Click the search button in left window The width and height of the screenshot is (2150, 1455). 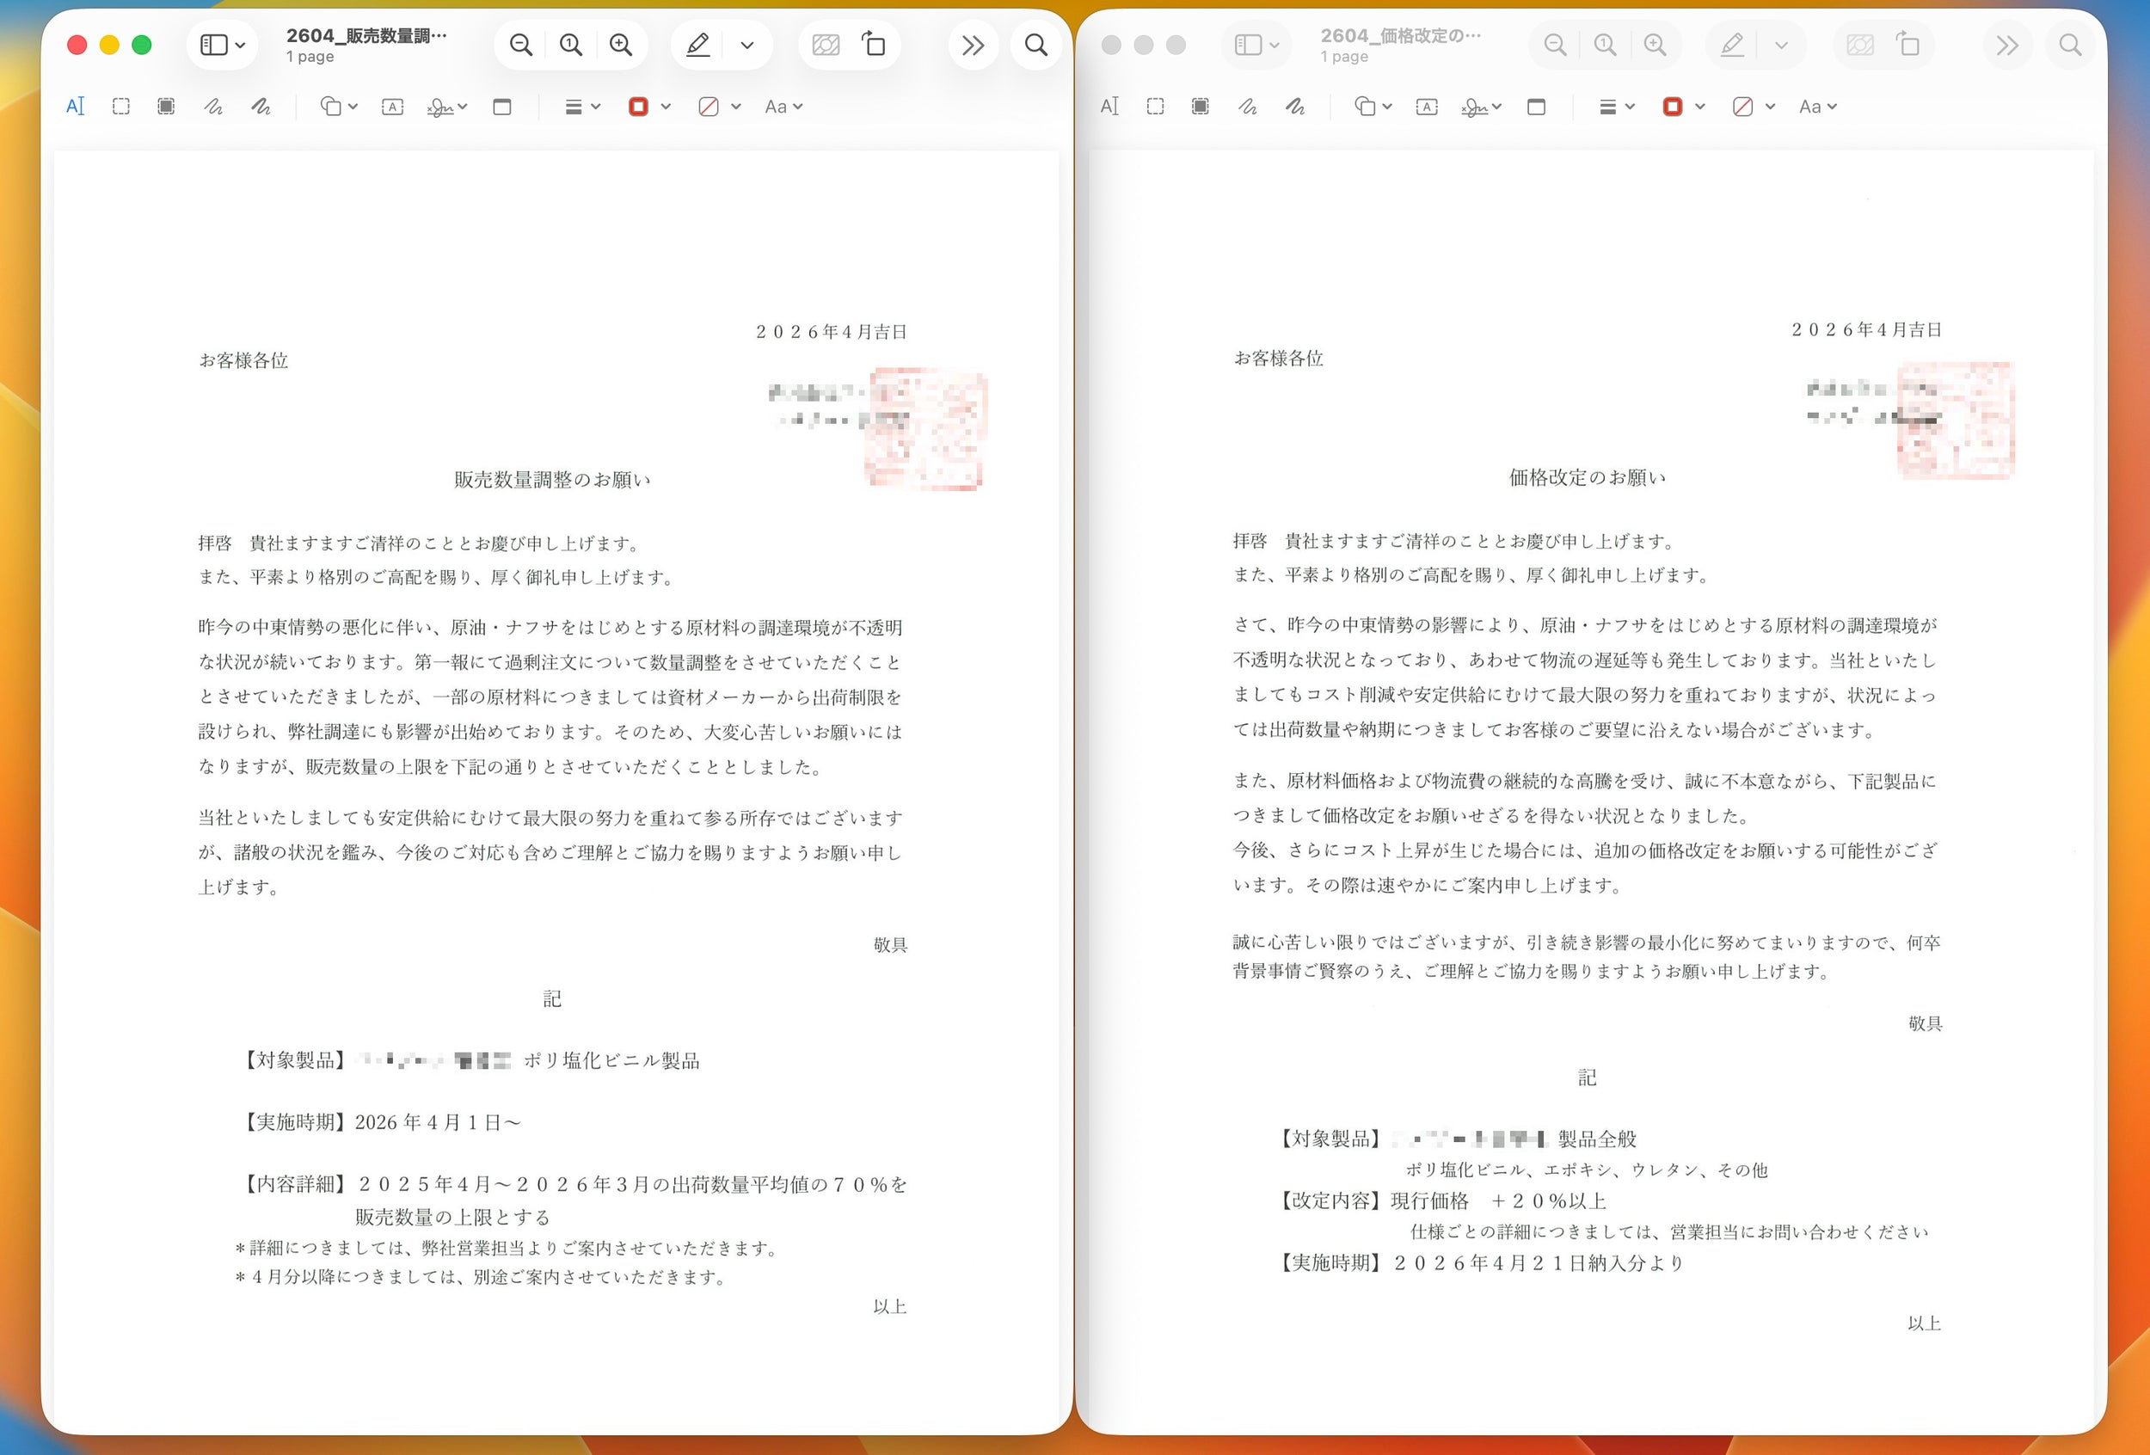pyautogui.click(x=1036, y=45)
